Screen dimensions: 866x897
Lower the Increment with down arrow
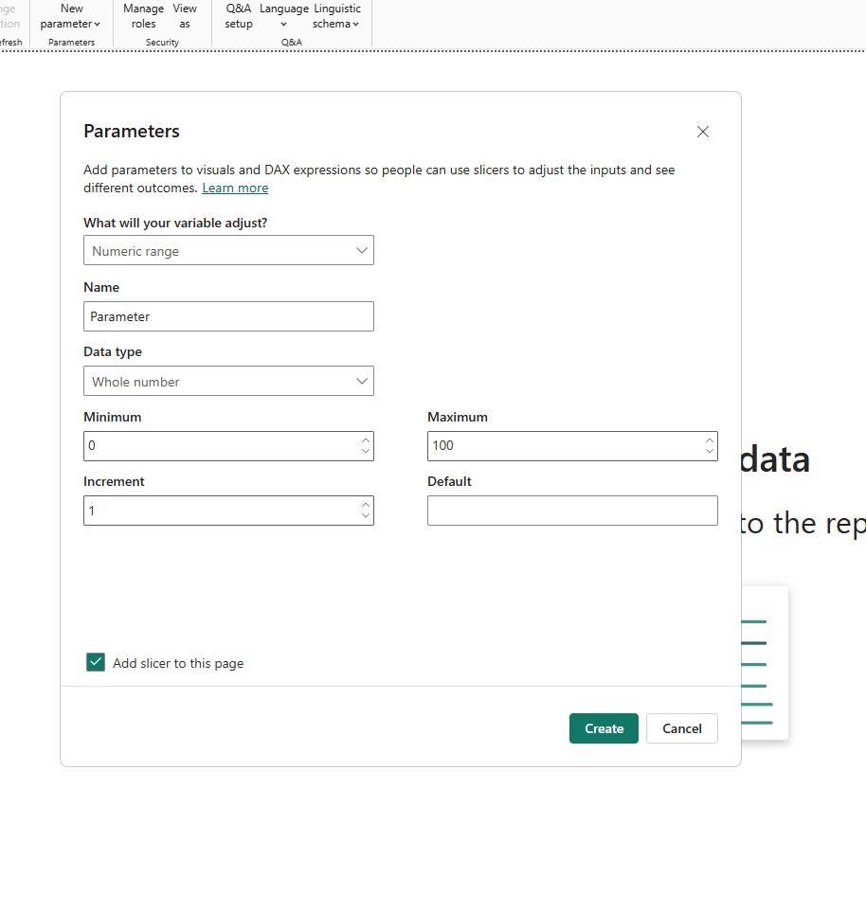(366, 516)
